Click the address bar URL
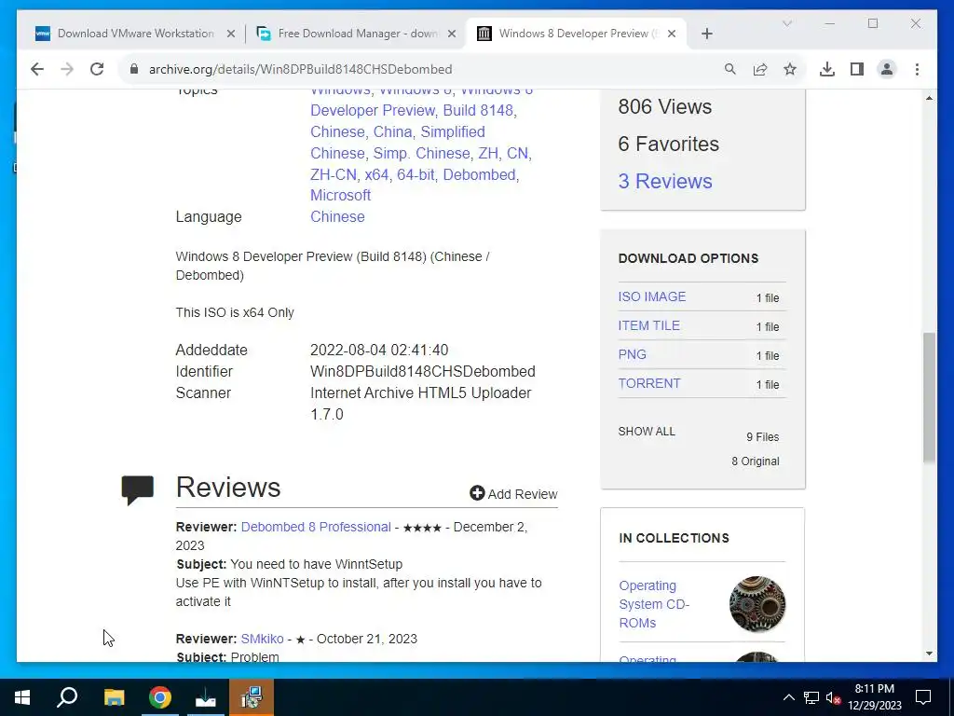 300,69
